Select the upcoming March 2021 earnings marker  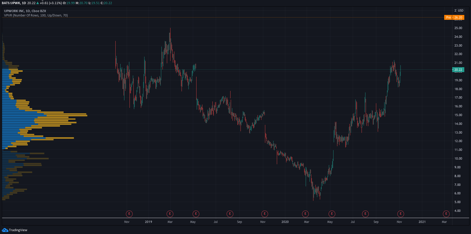[446, 214]
